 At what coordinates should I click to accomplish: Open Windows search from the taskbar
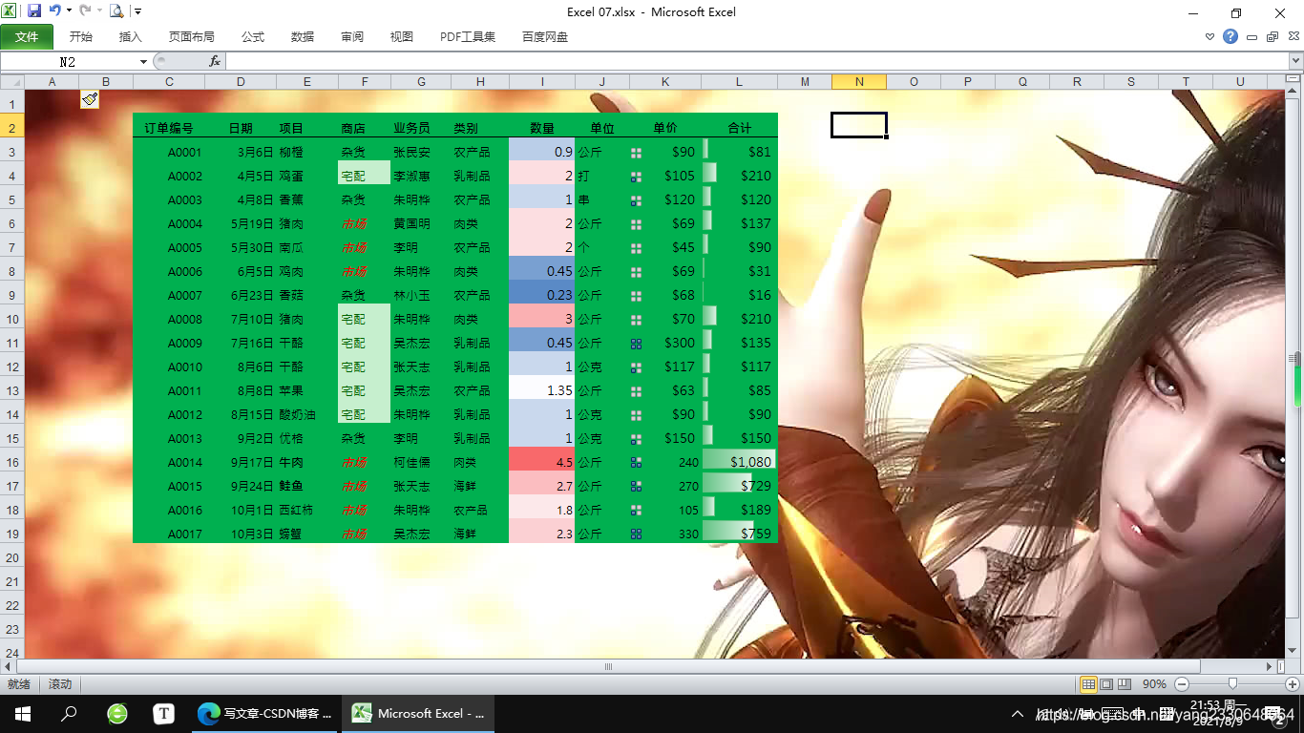[69, 713]
